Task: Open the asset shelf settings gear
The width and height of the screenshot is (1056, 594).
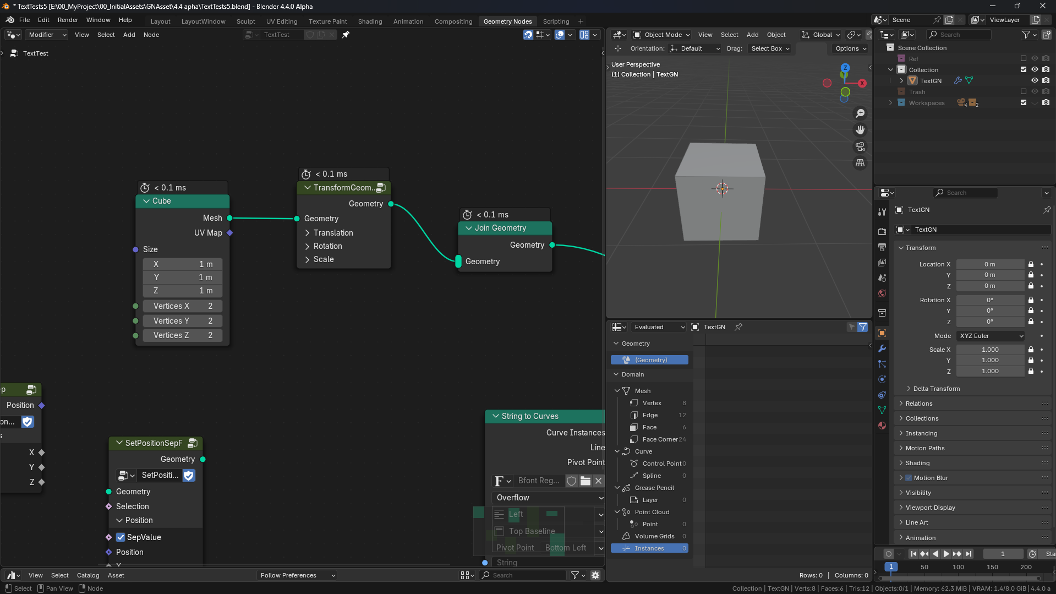Action: [595, 575]
